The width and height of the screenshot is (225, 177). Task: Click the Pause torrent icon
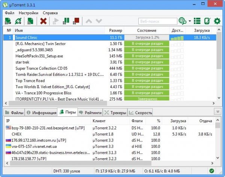(x=66, y=21)
